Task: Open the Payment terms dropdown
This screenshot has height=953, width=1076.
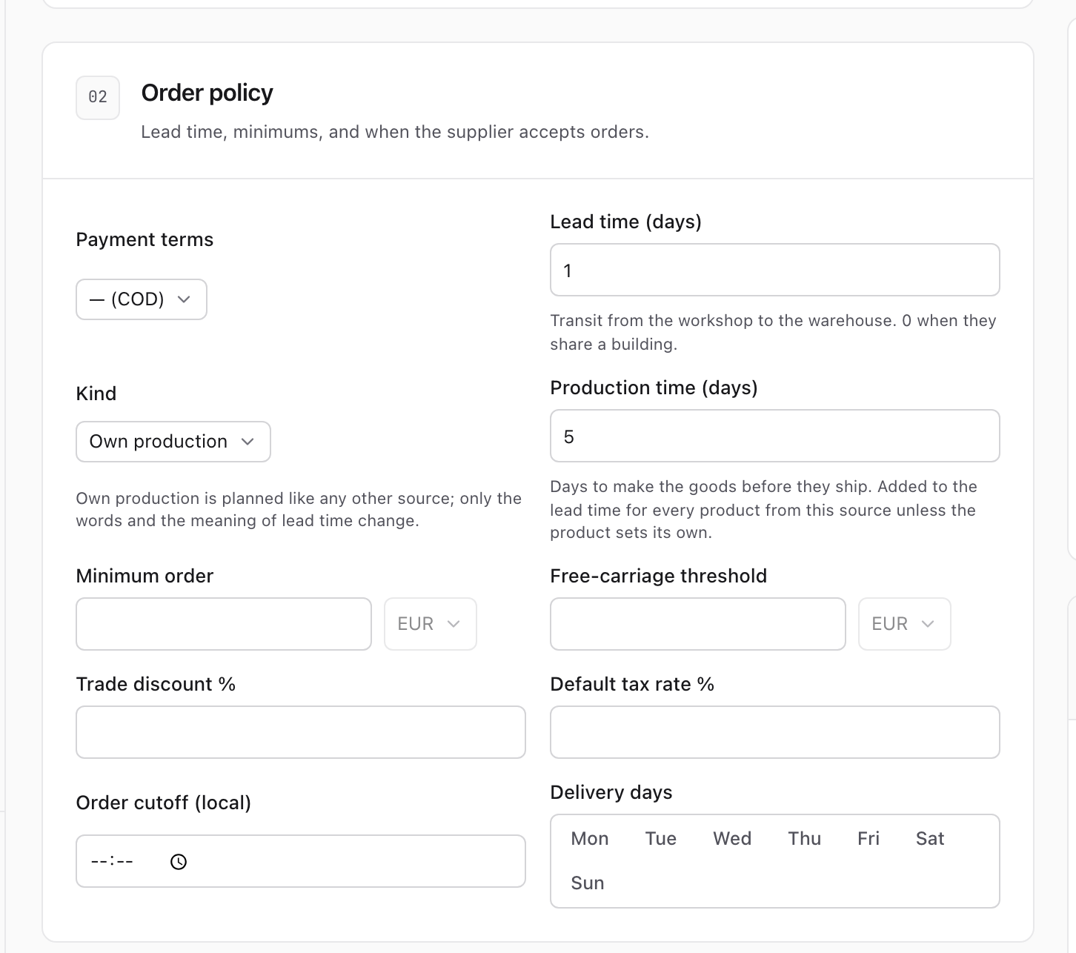Action: click(142, 299)
